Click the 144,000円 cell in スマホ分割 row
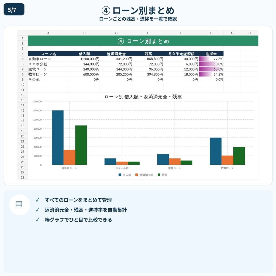The height and width of the screenshot is (276, 276). (x=84, y=64)
